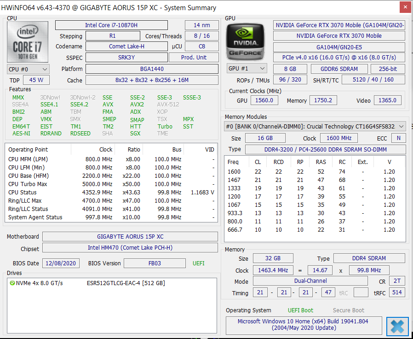
Task: Click the NVIDIA GeForce logo
Action: (x=246, y=42)
